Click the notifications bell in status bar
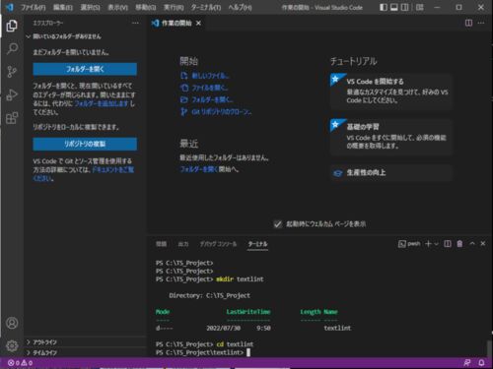Image resolution: width=493 pixels, height=369 pixels. 481,363
